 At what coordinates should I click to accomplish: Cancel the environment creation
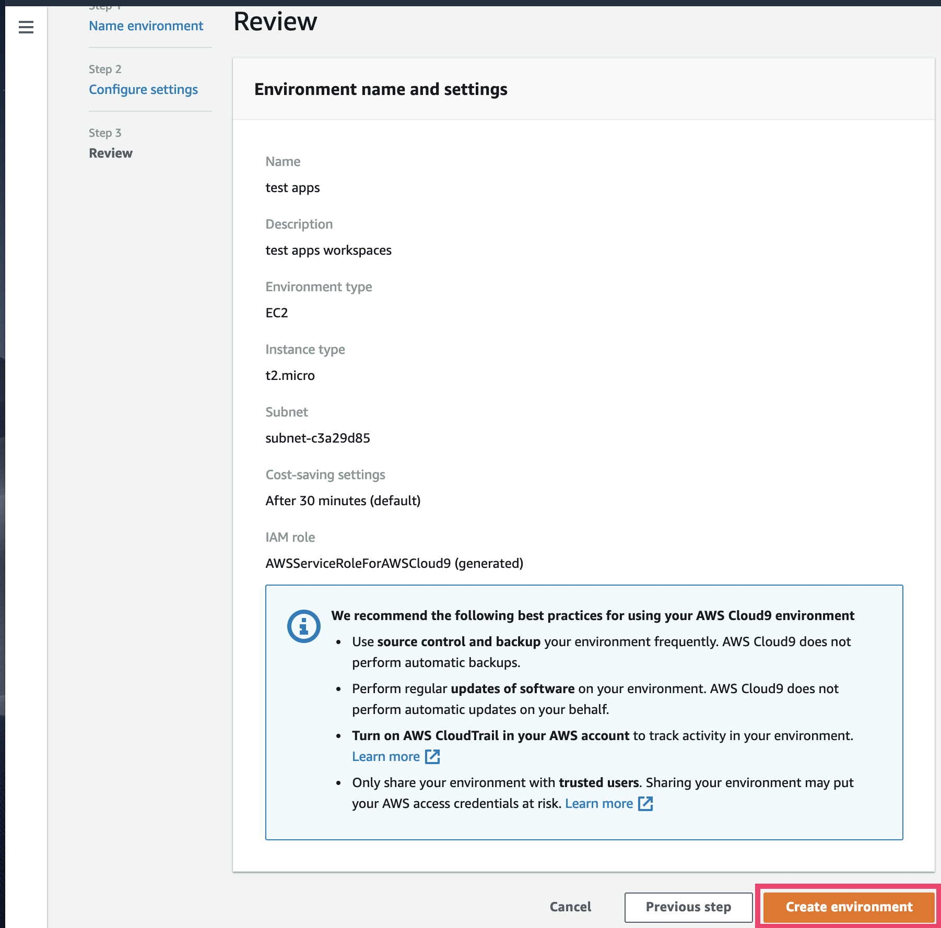click(570, 907)
